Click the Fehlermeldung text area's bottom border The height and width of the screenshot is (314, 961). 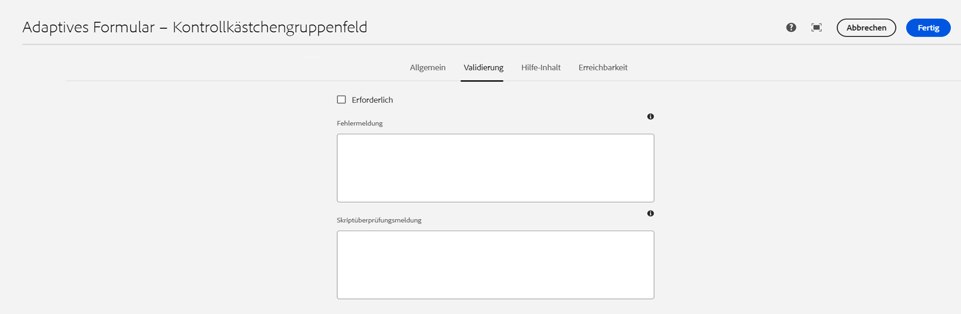coord(496,202)
